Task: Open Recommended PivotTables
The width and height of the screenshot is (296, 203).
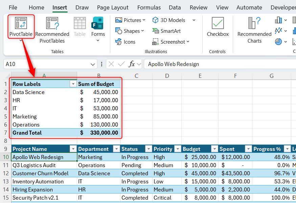Action: (x=52, y=30)
